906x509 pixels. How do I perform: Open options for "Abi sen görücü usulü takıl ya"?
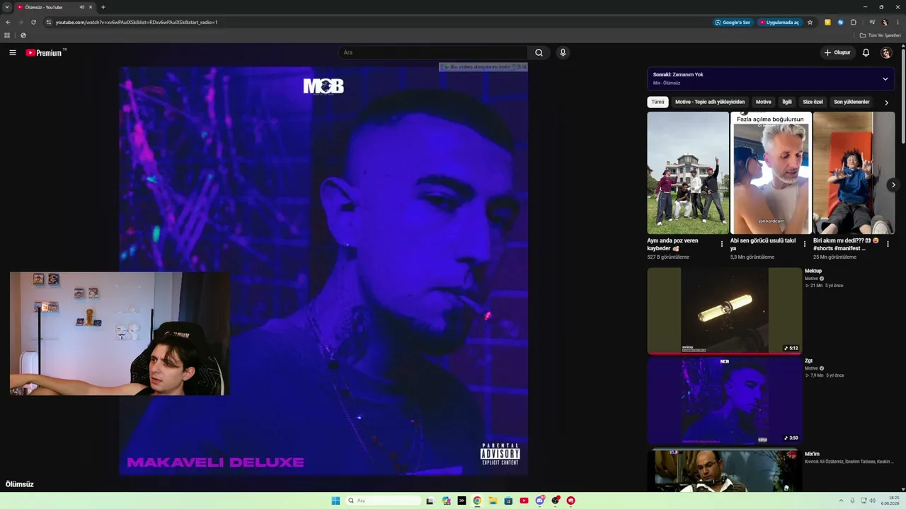(805, 244)
